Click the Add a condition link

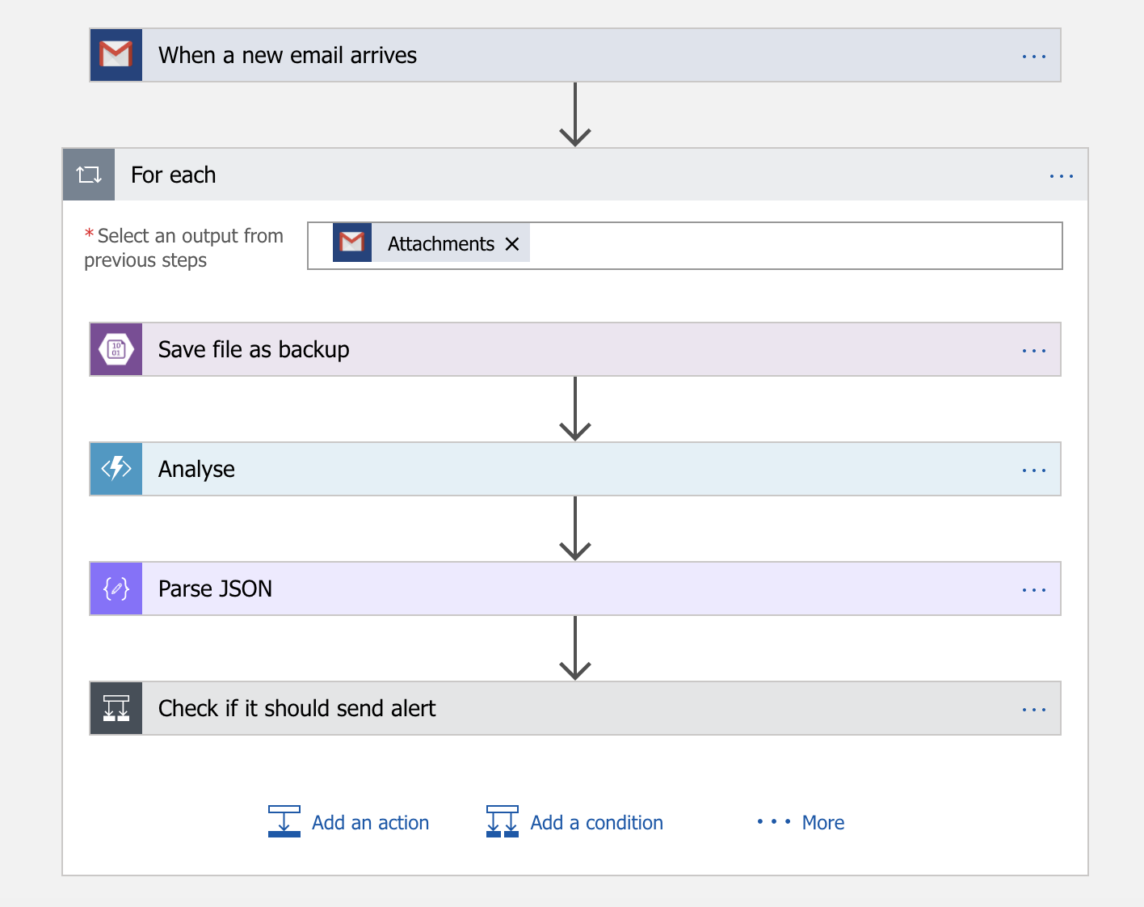595,821
